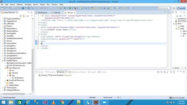Click Sign in to Google in status bar

coord(177,98)
